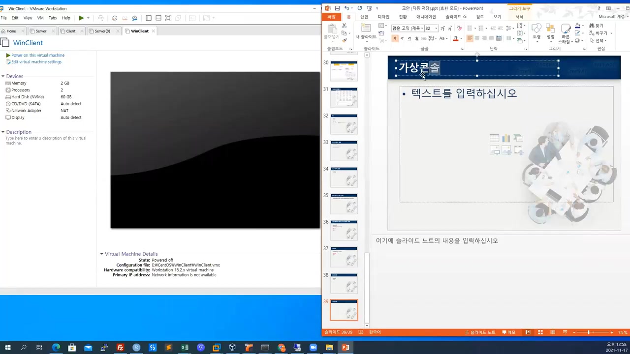Image resolution: width=630 pixels, height=354 pixels.
Task: Click the Shapes icon in the drawing group
Action: click(x=536, y=29)
